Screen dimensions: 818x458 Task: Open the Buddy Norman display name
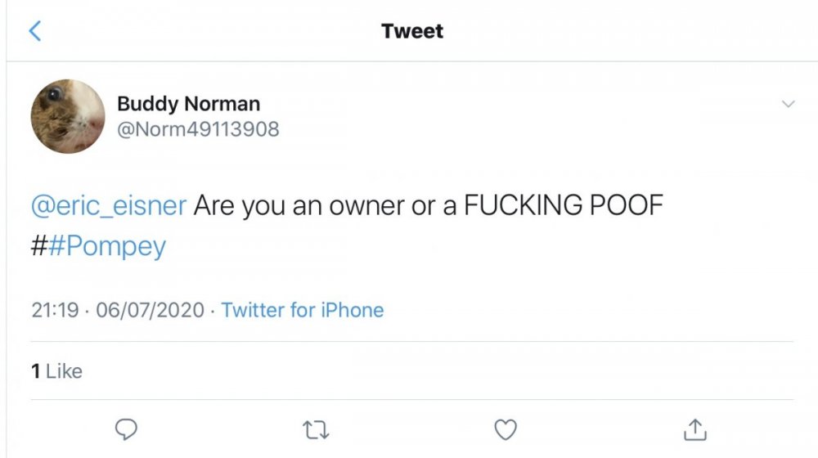[x=188, y=104]
